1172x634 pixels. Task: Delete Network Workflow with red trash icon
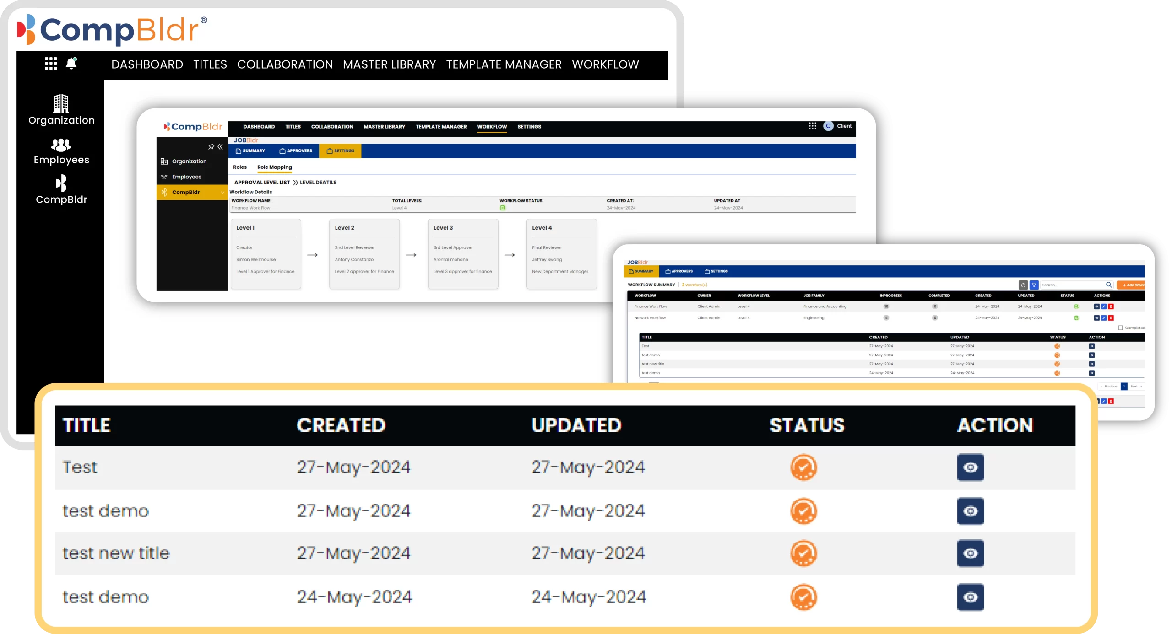tap(1111, 318)
